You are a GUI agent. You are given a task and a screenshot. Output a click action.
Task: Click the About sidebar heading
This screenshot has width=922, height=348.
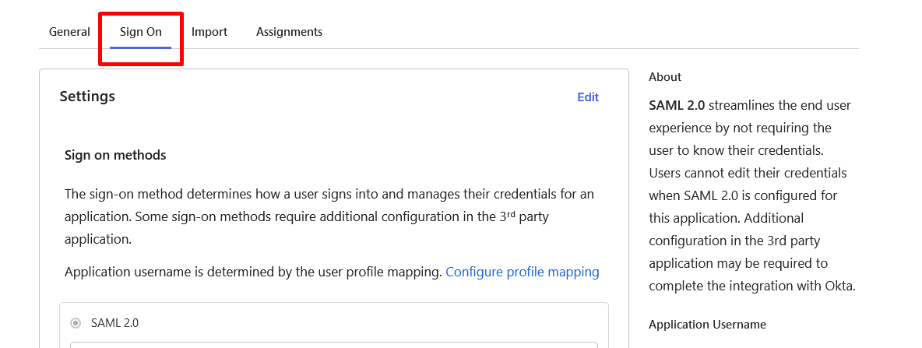click(665, 77)
